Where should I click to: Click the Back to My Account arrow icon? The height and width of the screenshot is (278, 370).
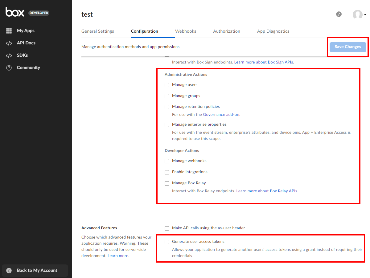9,270
